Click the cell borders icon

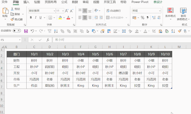coord(50,18)
